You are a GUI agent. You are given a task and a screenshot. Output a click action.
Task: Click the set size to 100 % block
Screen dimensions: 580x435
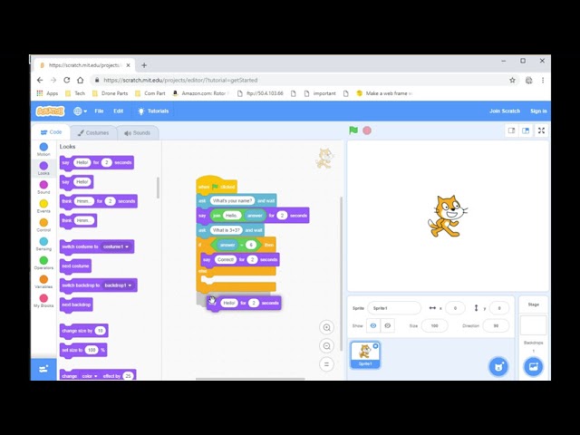tap(83, 350)
